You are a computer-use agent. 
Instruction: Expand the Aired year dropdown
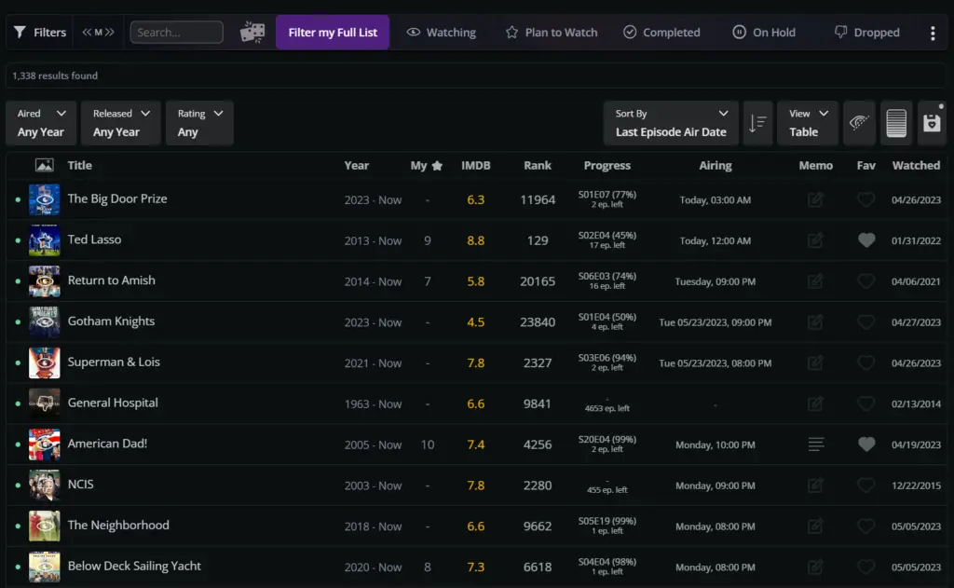[x=41, y=123]
